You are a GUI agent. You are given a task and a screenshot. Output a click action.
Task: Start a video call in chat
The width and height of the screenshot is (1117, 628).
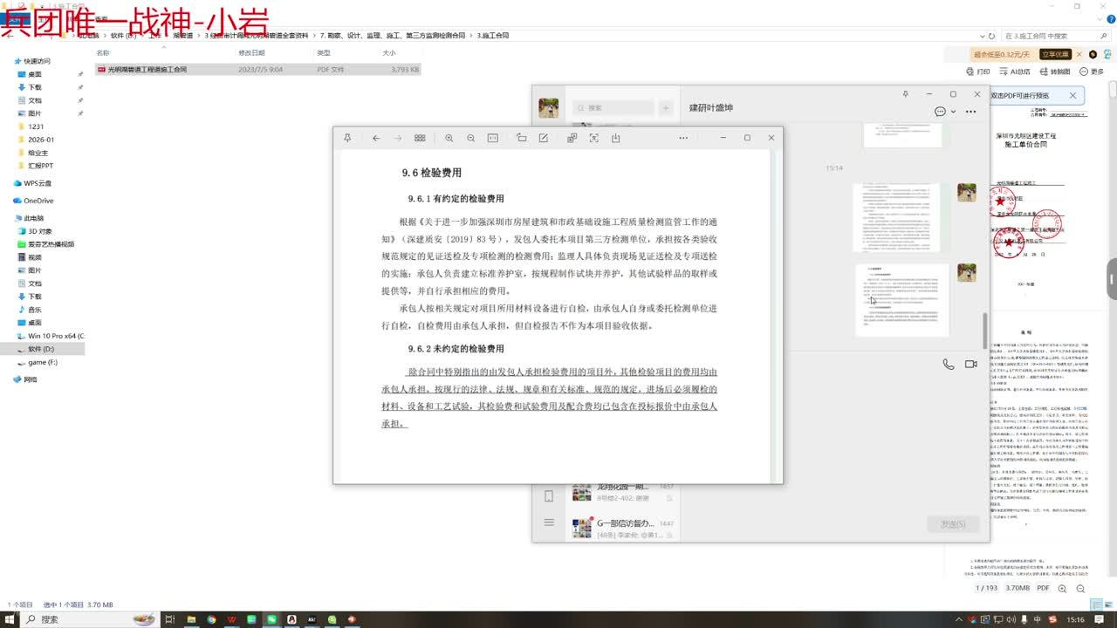(x=970, y=365)
